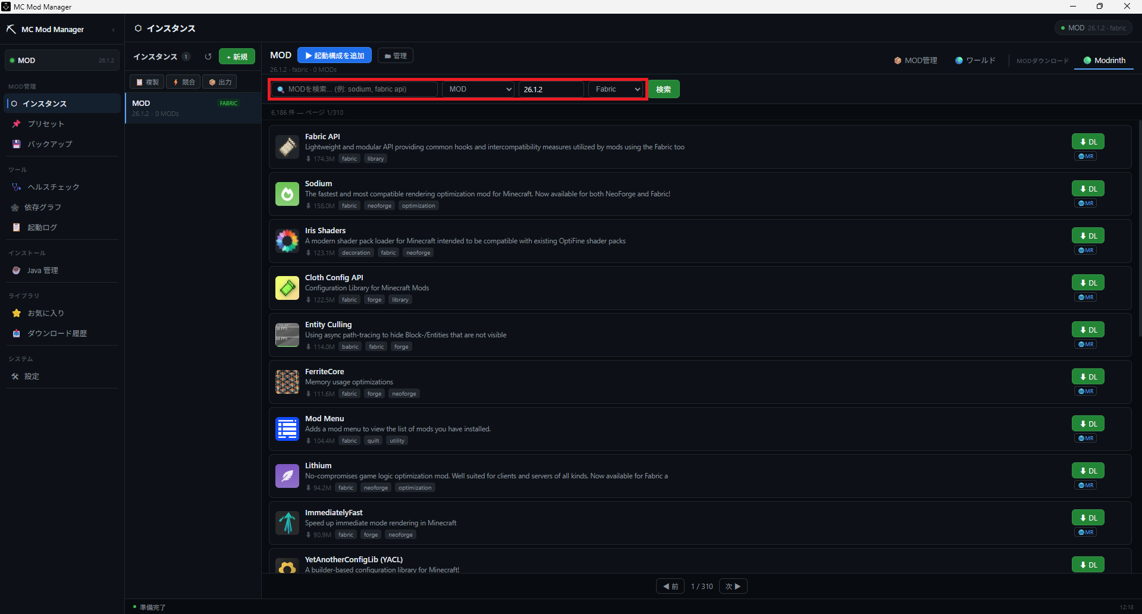This screenshot has height=614, width=1142.
Task: Open お気に入り in the sidebar
Action: [63, 313]
